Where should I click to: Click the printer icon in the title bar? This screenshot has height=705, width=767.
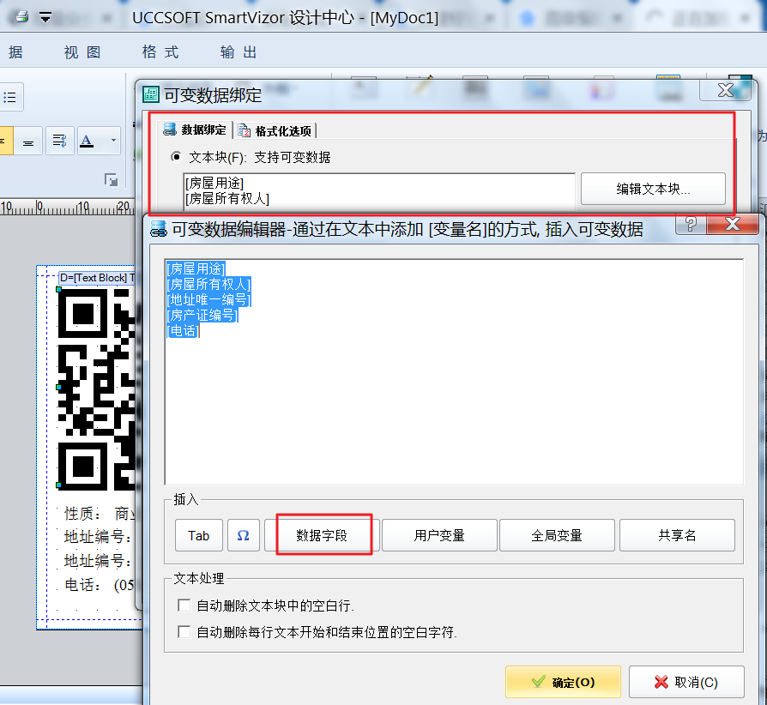pos(21,17)
